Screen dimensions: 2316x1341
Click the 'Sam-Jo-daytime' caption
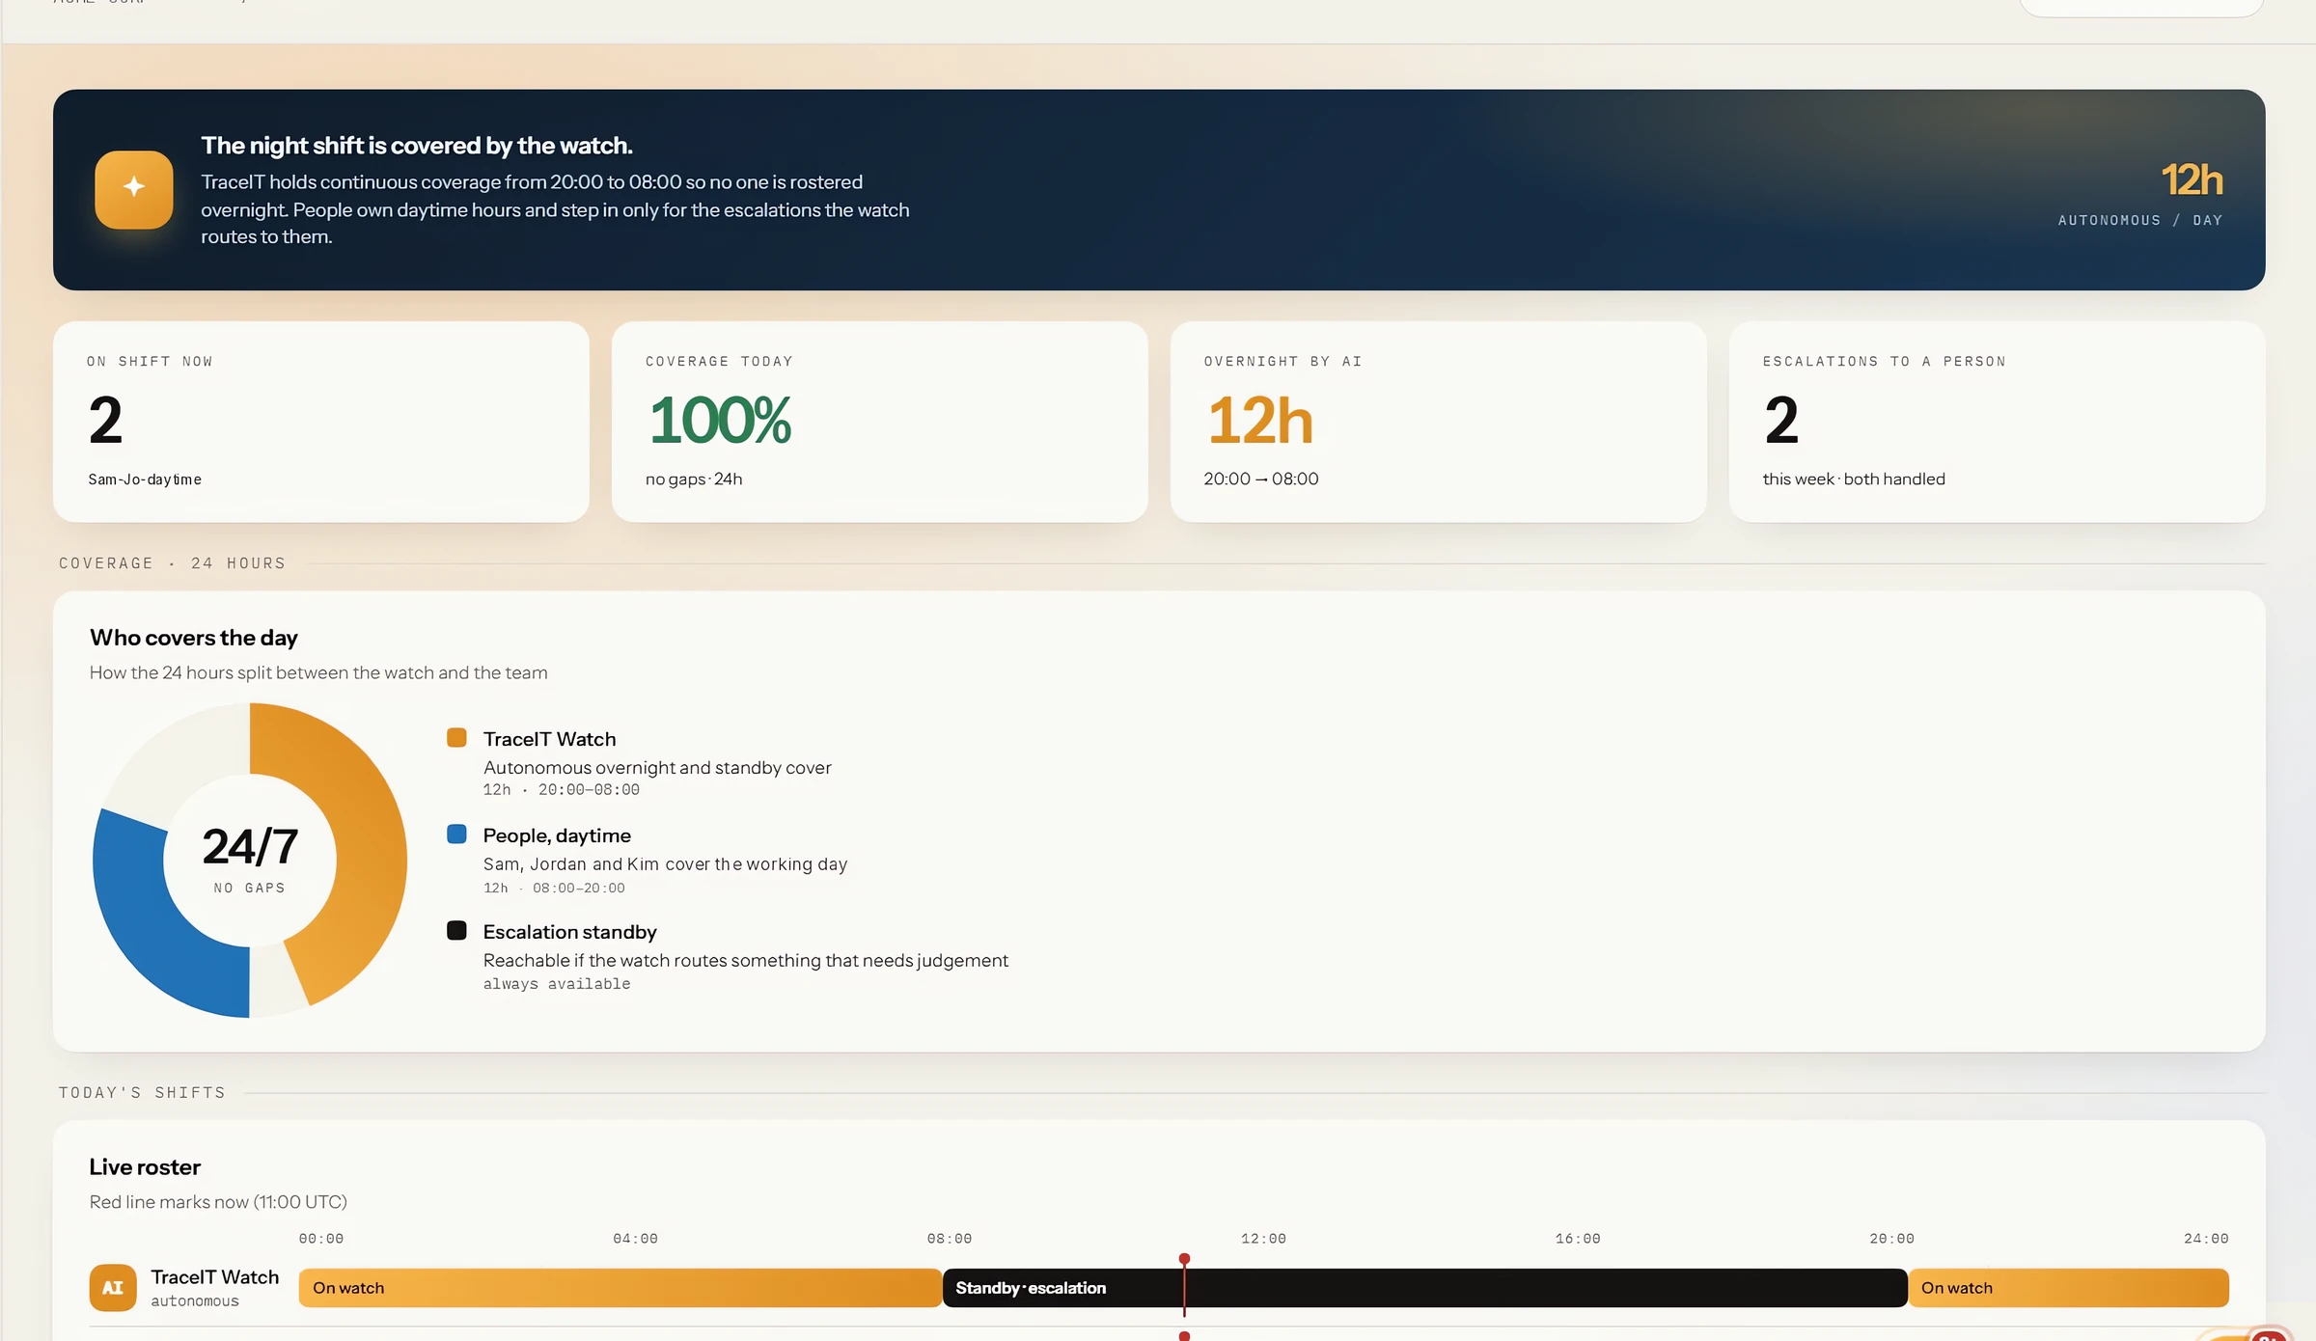point(145,479)
